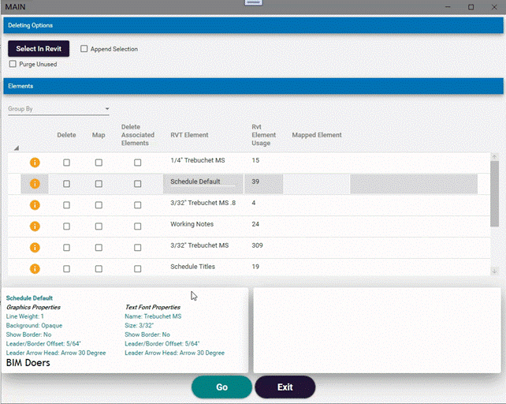Enable the Append Selection checkbox
The width and height of the screenshot is (506, 404).
click(84, 49)
